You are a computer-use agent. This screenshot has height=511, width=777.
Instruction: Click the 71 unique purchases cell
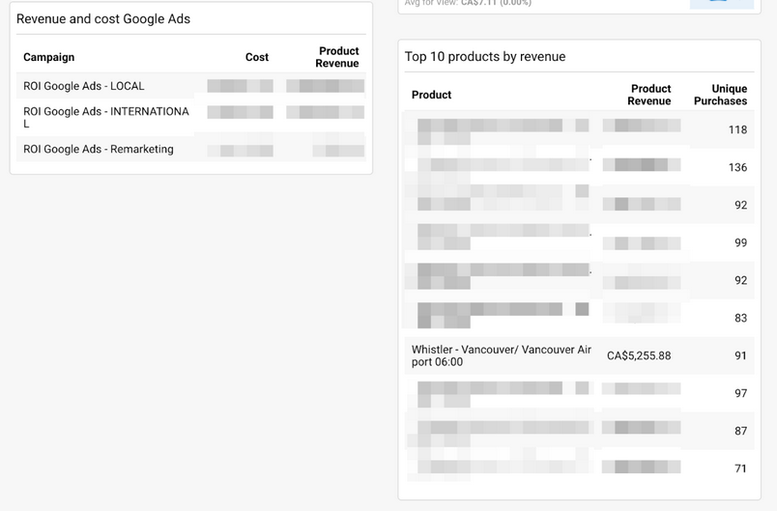point(740,468)
